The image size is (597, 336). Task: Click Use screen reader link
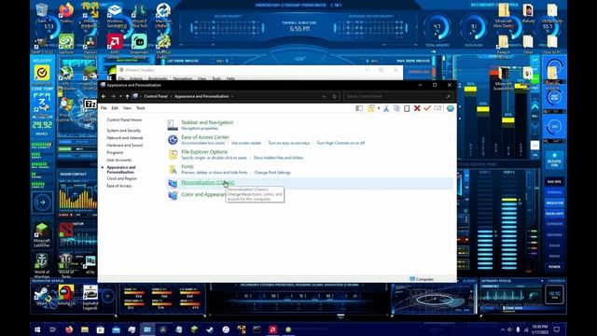(x=246, y=143)
